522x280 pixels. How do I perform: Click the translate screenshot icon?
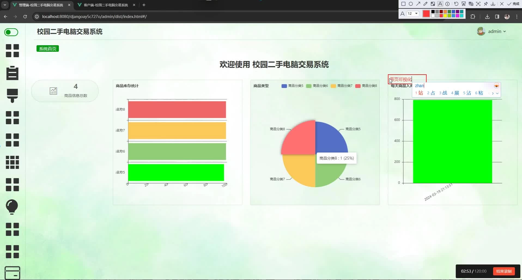coord(471,4)
